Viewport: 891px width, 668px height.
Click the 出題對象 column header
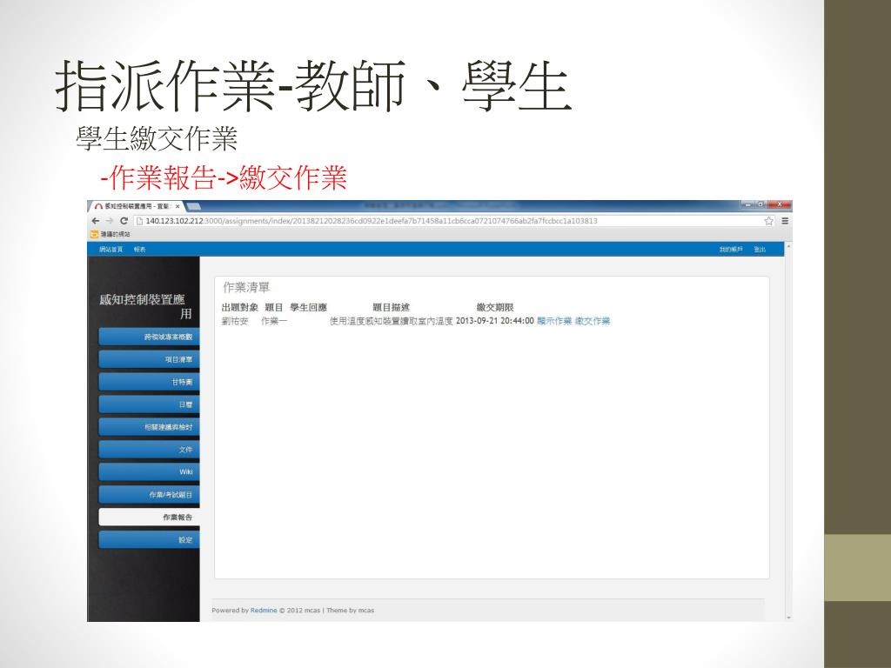[x=239, y=307]
